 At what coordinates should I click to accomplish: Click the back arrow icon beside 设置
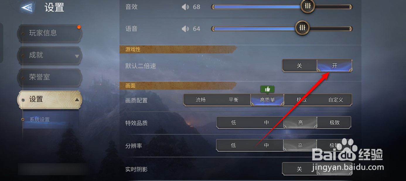coord(27,8)
